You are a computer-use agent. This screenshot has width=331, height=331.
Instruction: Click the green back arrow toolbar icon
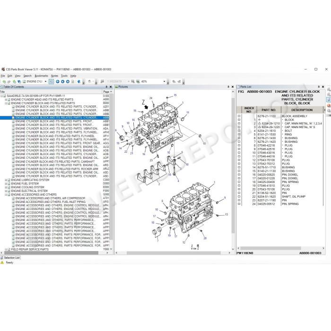[4, 81]
